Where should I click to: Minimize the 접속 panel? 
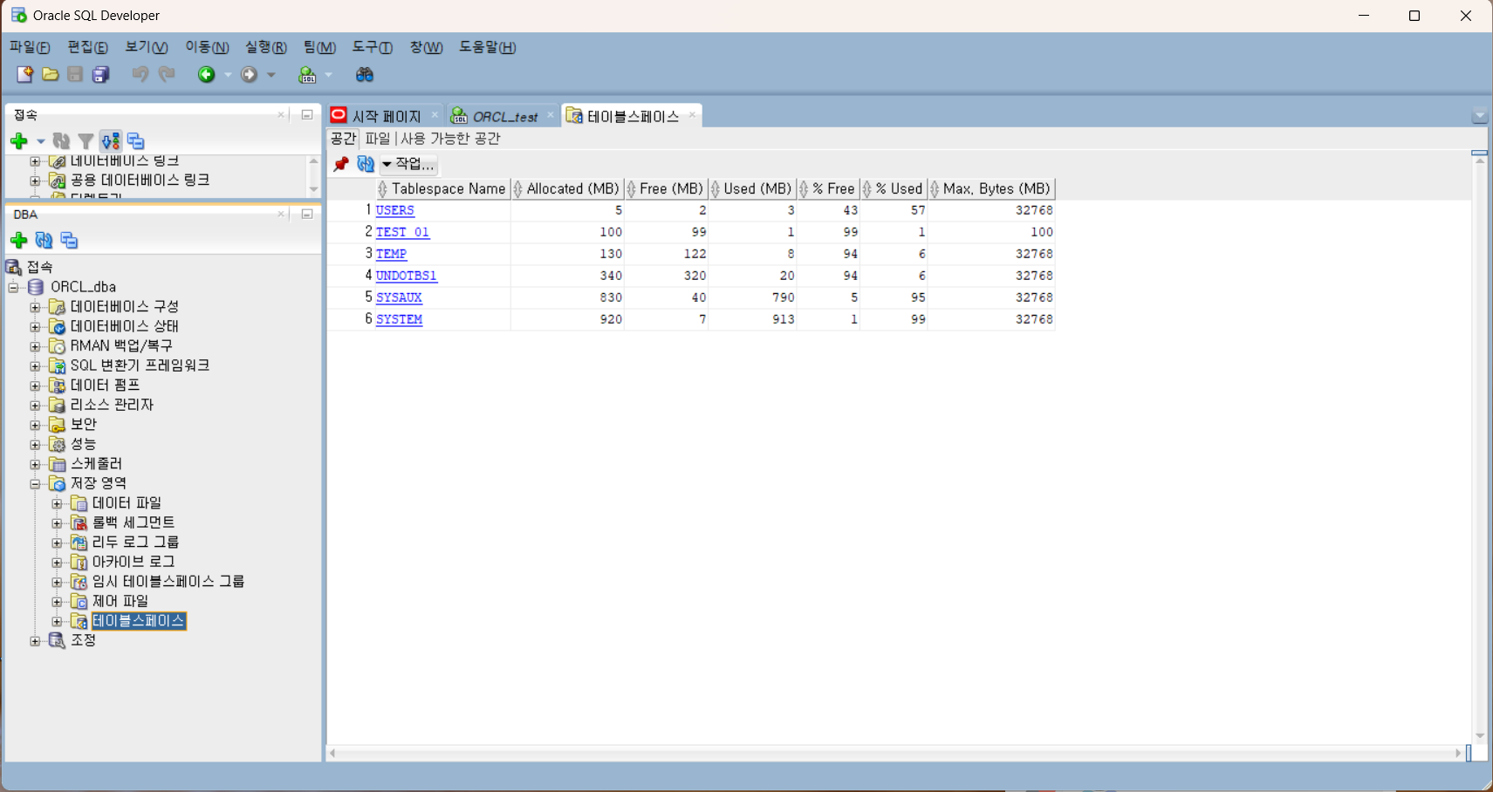point(307,115)
